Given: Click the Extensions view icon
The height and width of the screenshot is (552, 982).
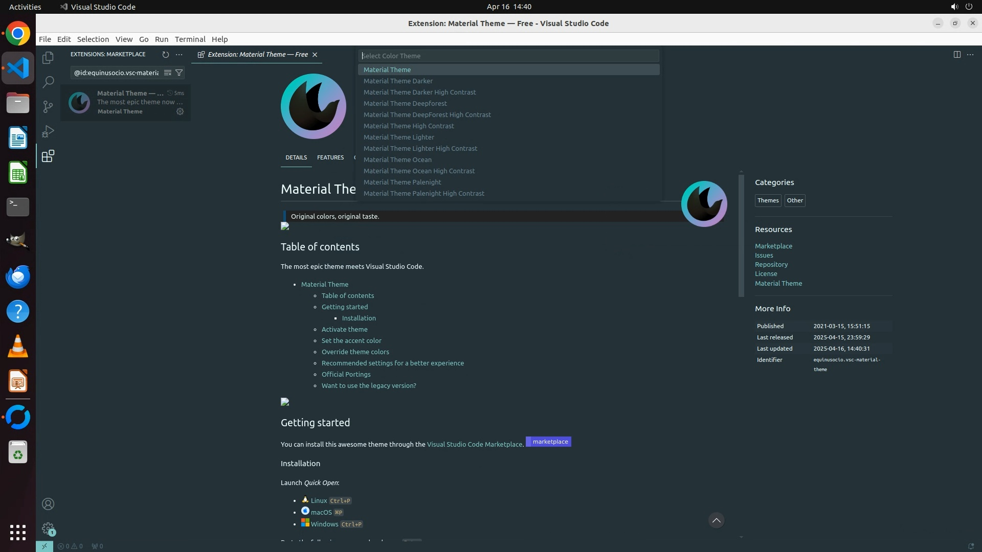Looking at the screenshot, I should point(48,156).
